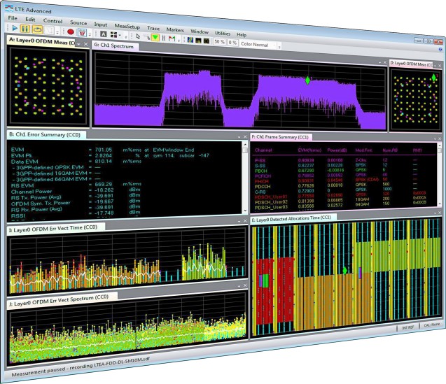Start recording with the red Record icon
446x384 pixels.
(71, 31)
